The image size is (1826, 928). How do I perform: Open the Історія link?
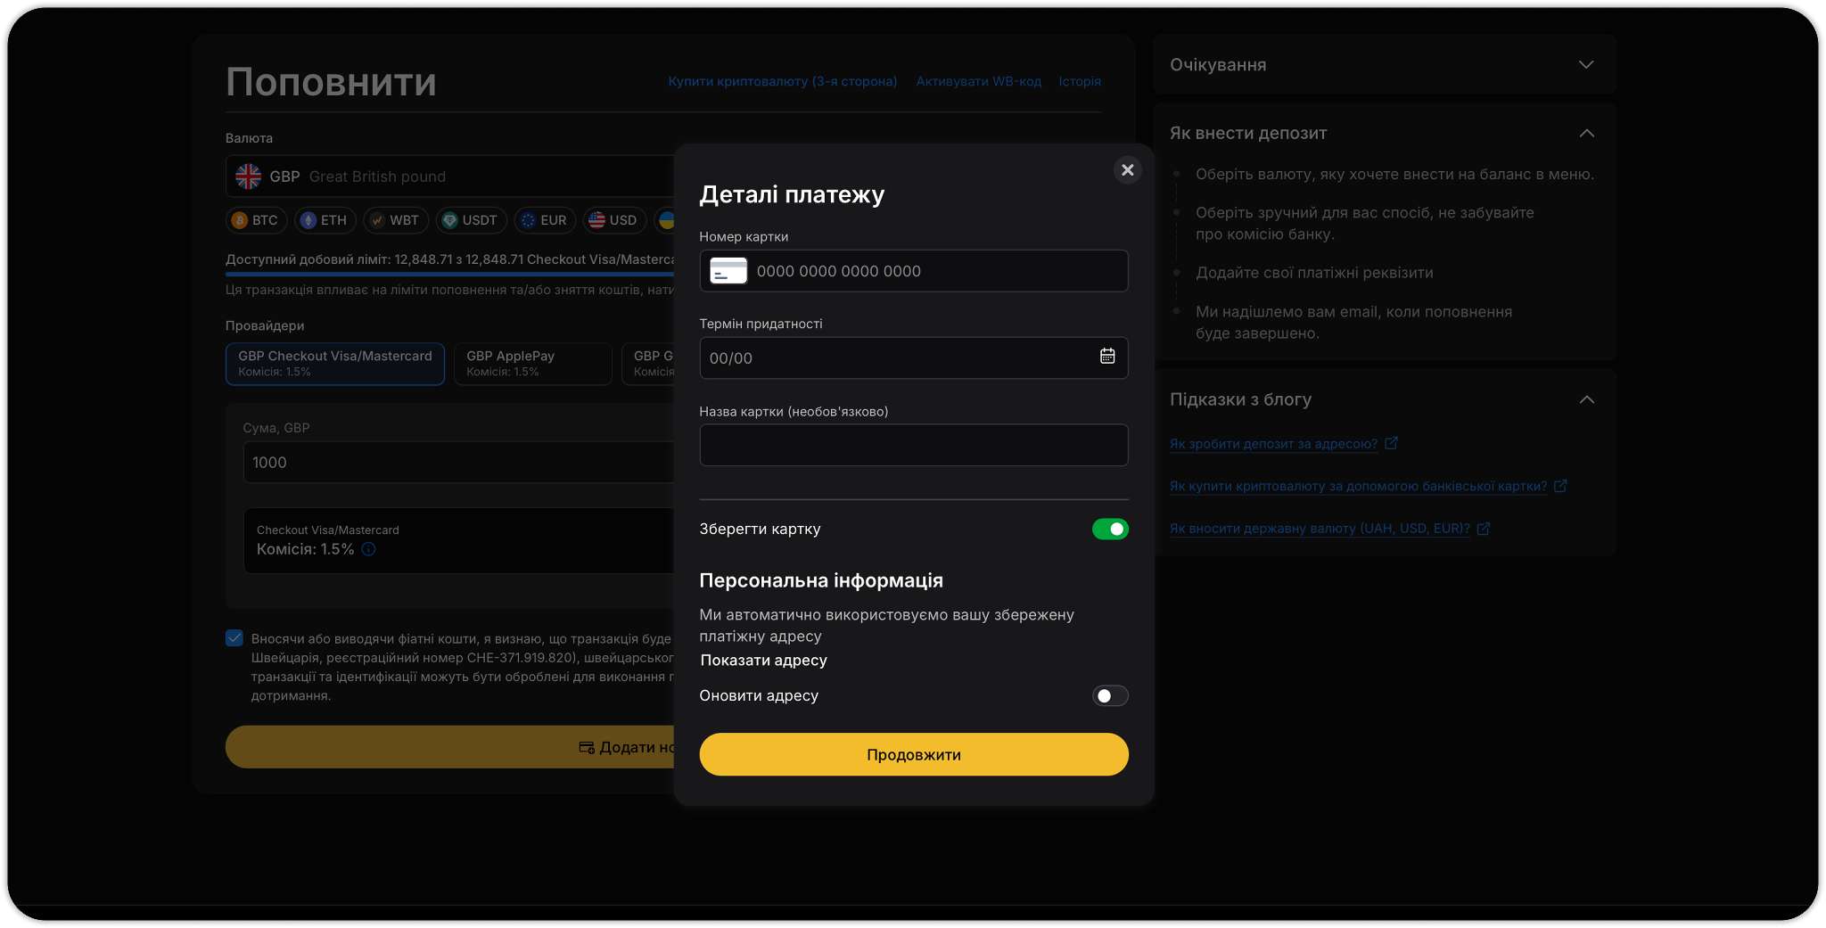click(x=1080, y=81)
